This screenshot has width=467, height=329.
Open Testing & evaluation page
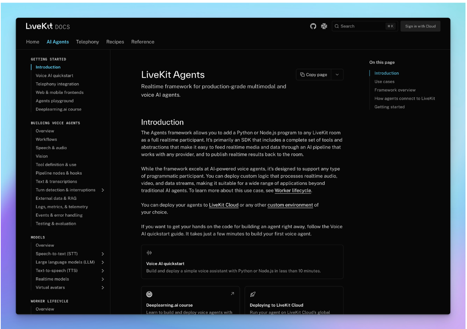pos(56,224)
